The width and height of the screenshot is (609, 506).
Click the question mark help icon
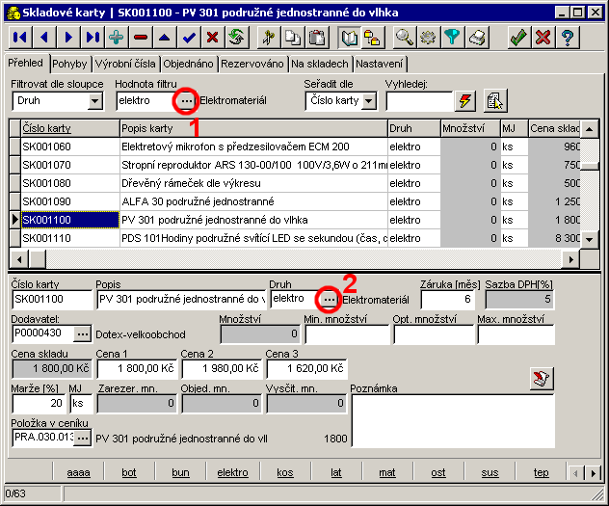click(568, 38)
